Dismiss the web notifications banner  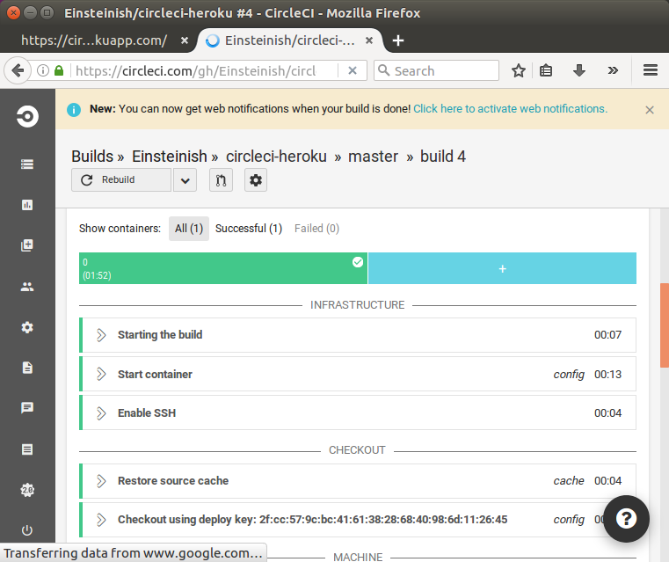(x=650, y=110)
